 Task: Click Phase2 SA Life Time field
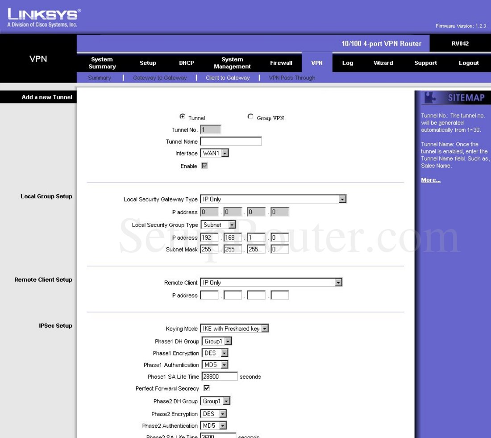click(x=218, y=435)
